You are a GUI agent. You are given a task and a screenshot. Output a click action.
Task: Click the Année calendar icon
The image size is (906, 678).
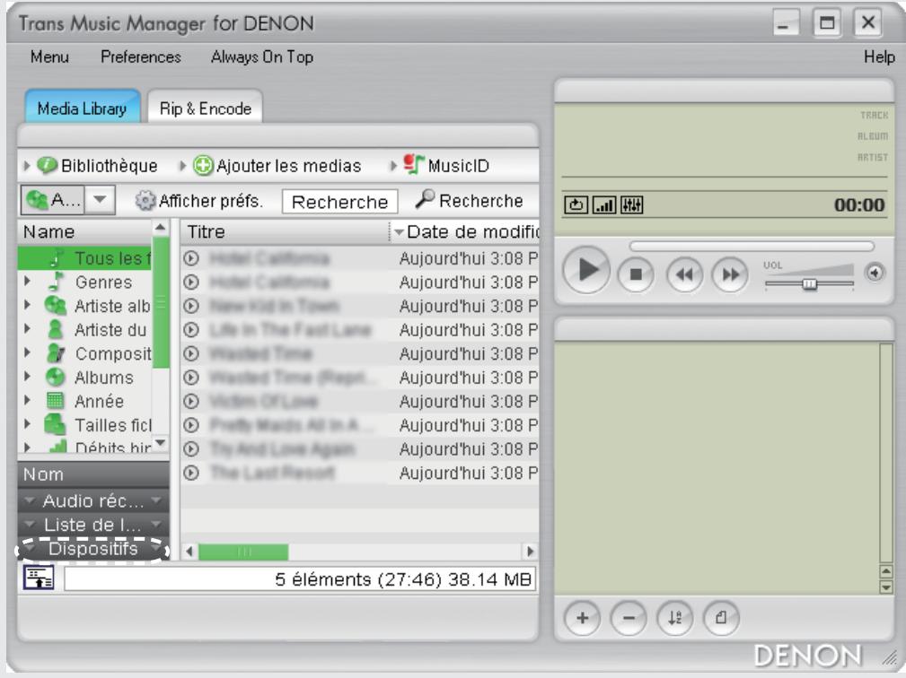click(x=55, y=401)
